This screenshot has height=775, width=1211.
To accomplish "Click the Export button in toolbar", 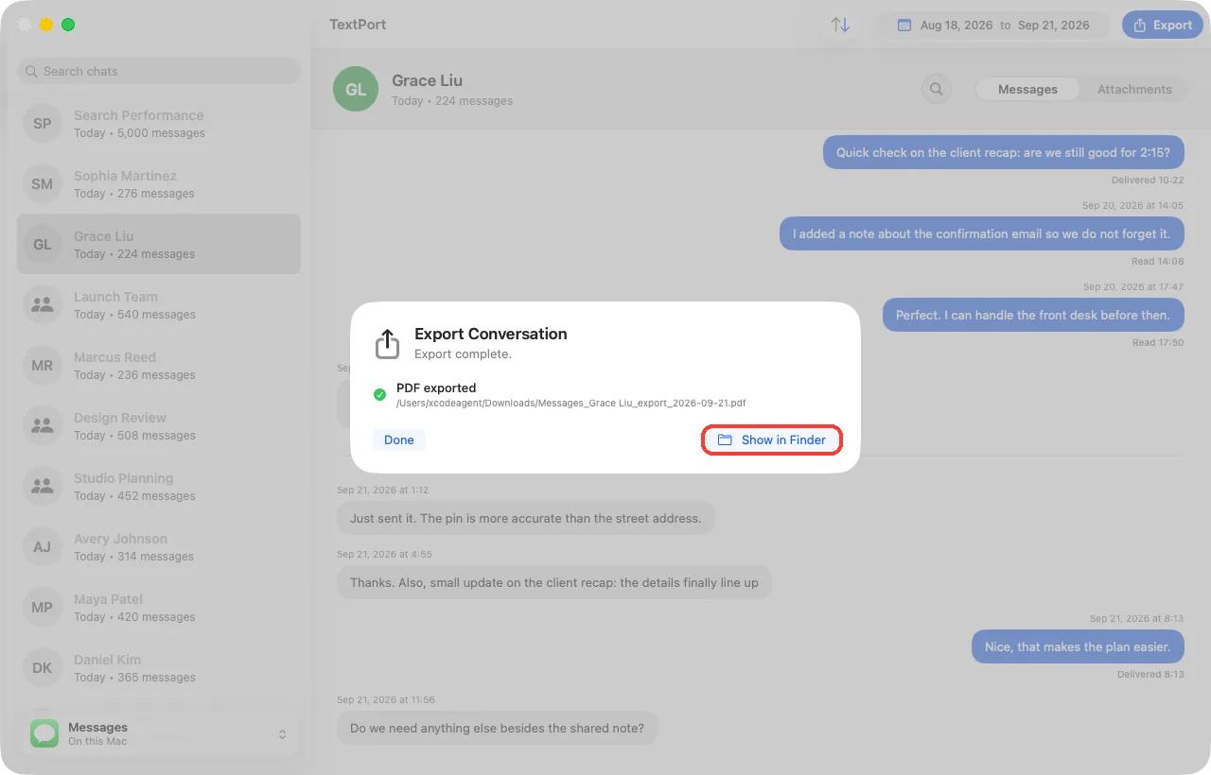I will point(1162,25).
